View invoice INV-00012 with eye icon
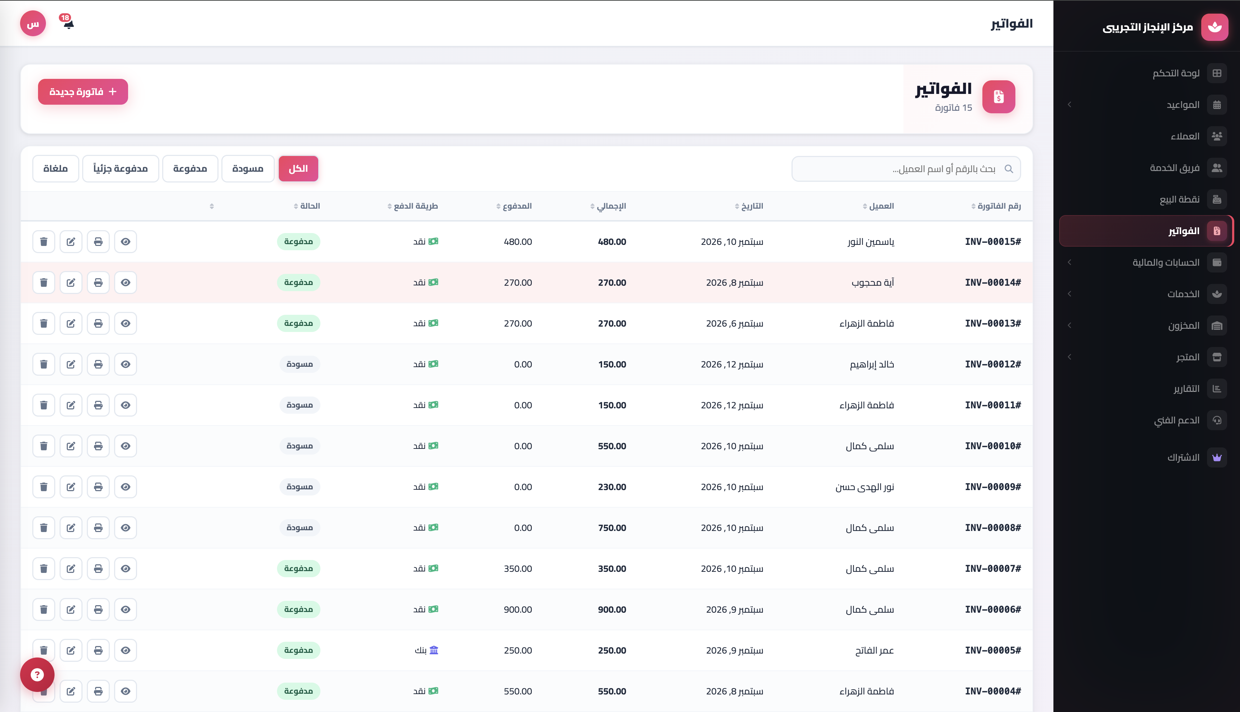This screenshot has height=712, width=1240. click(126, 364)
